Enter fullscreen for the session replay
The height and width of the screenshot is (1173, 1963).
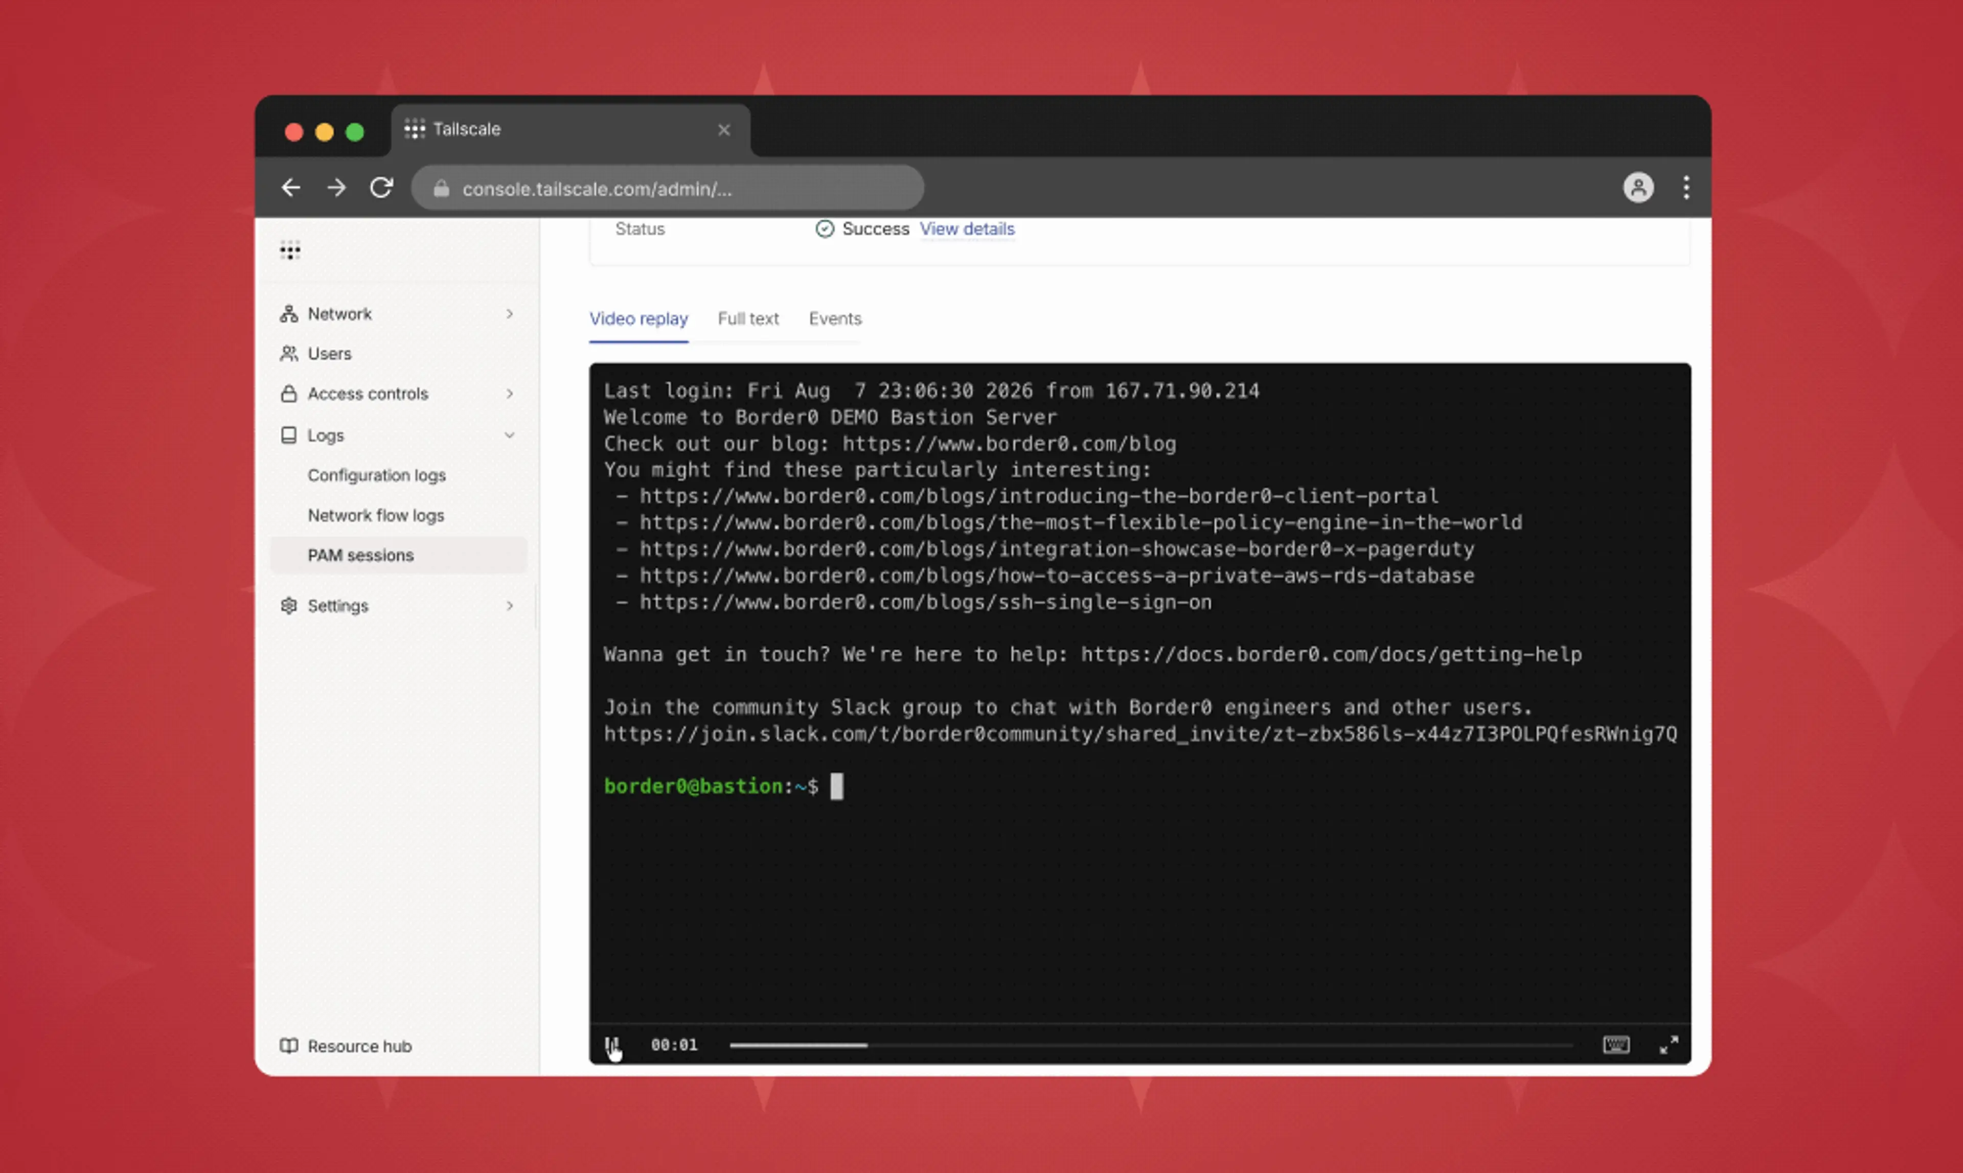pos(1668,1045)
